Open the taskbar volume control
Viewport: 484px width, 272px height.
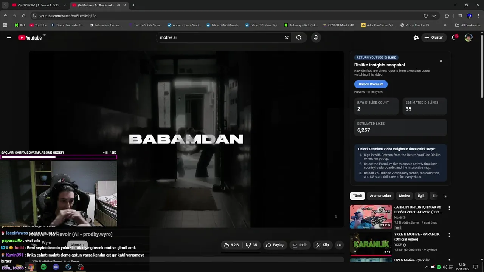click(445, 267)
